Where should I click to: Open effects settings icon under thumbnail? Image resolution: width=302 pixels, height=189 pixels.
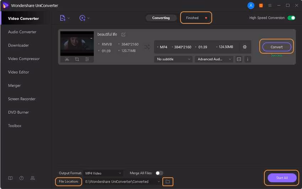click(87, 59)
